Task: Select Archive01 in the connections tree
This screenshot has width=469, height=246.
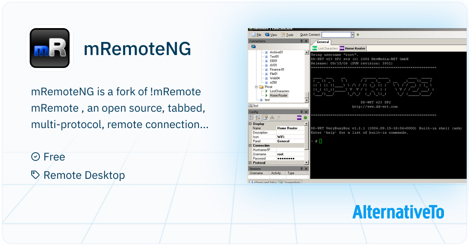Action: [276, 52]
